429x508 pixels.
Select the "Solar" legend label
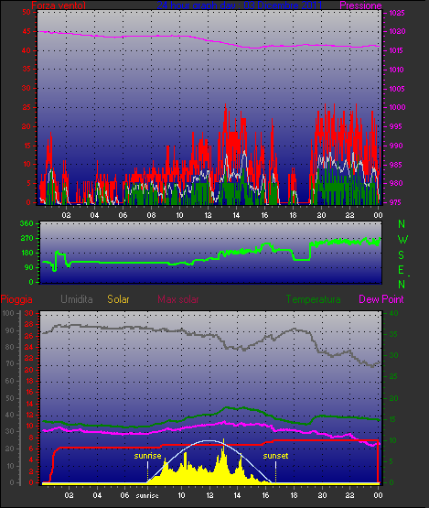118,299
